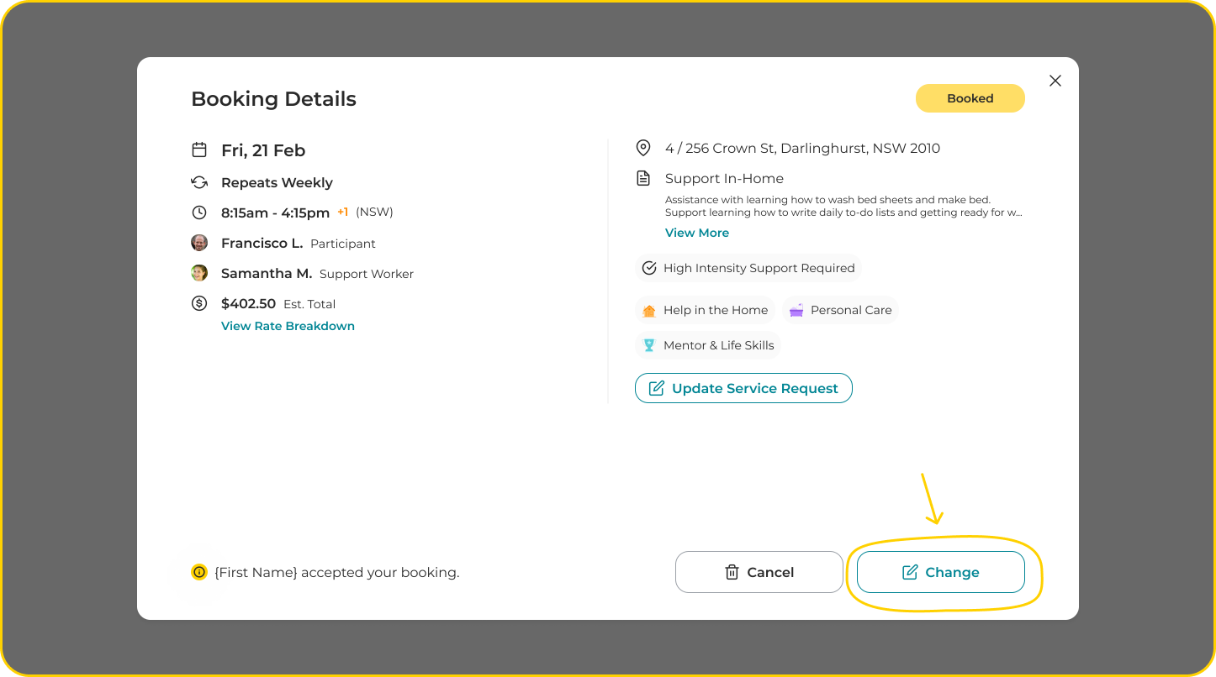Viewport: 1216px width, 677px height.
Task: Click the Mentor & Life Skills tag
Action: coord(708,345)
